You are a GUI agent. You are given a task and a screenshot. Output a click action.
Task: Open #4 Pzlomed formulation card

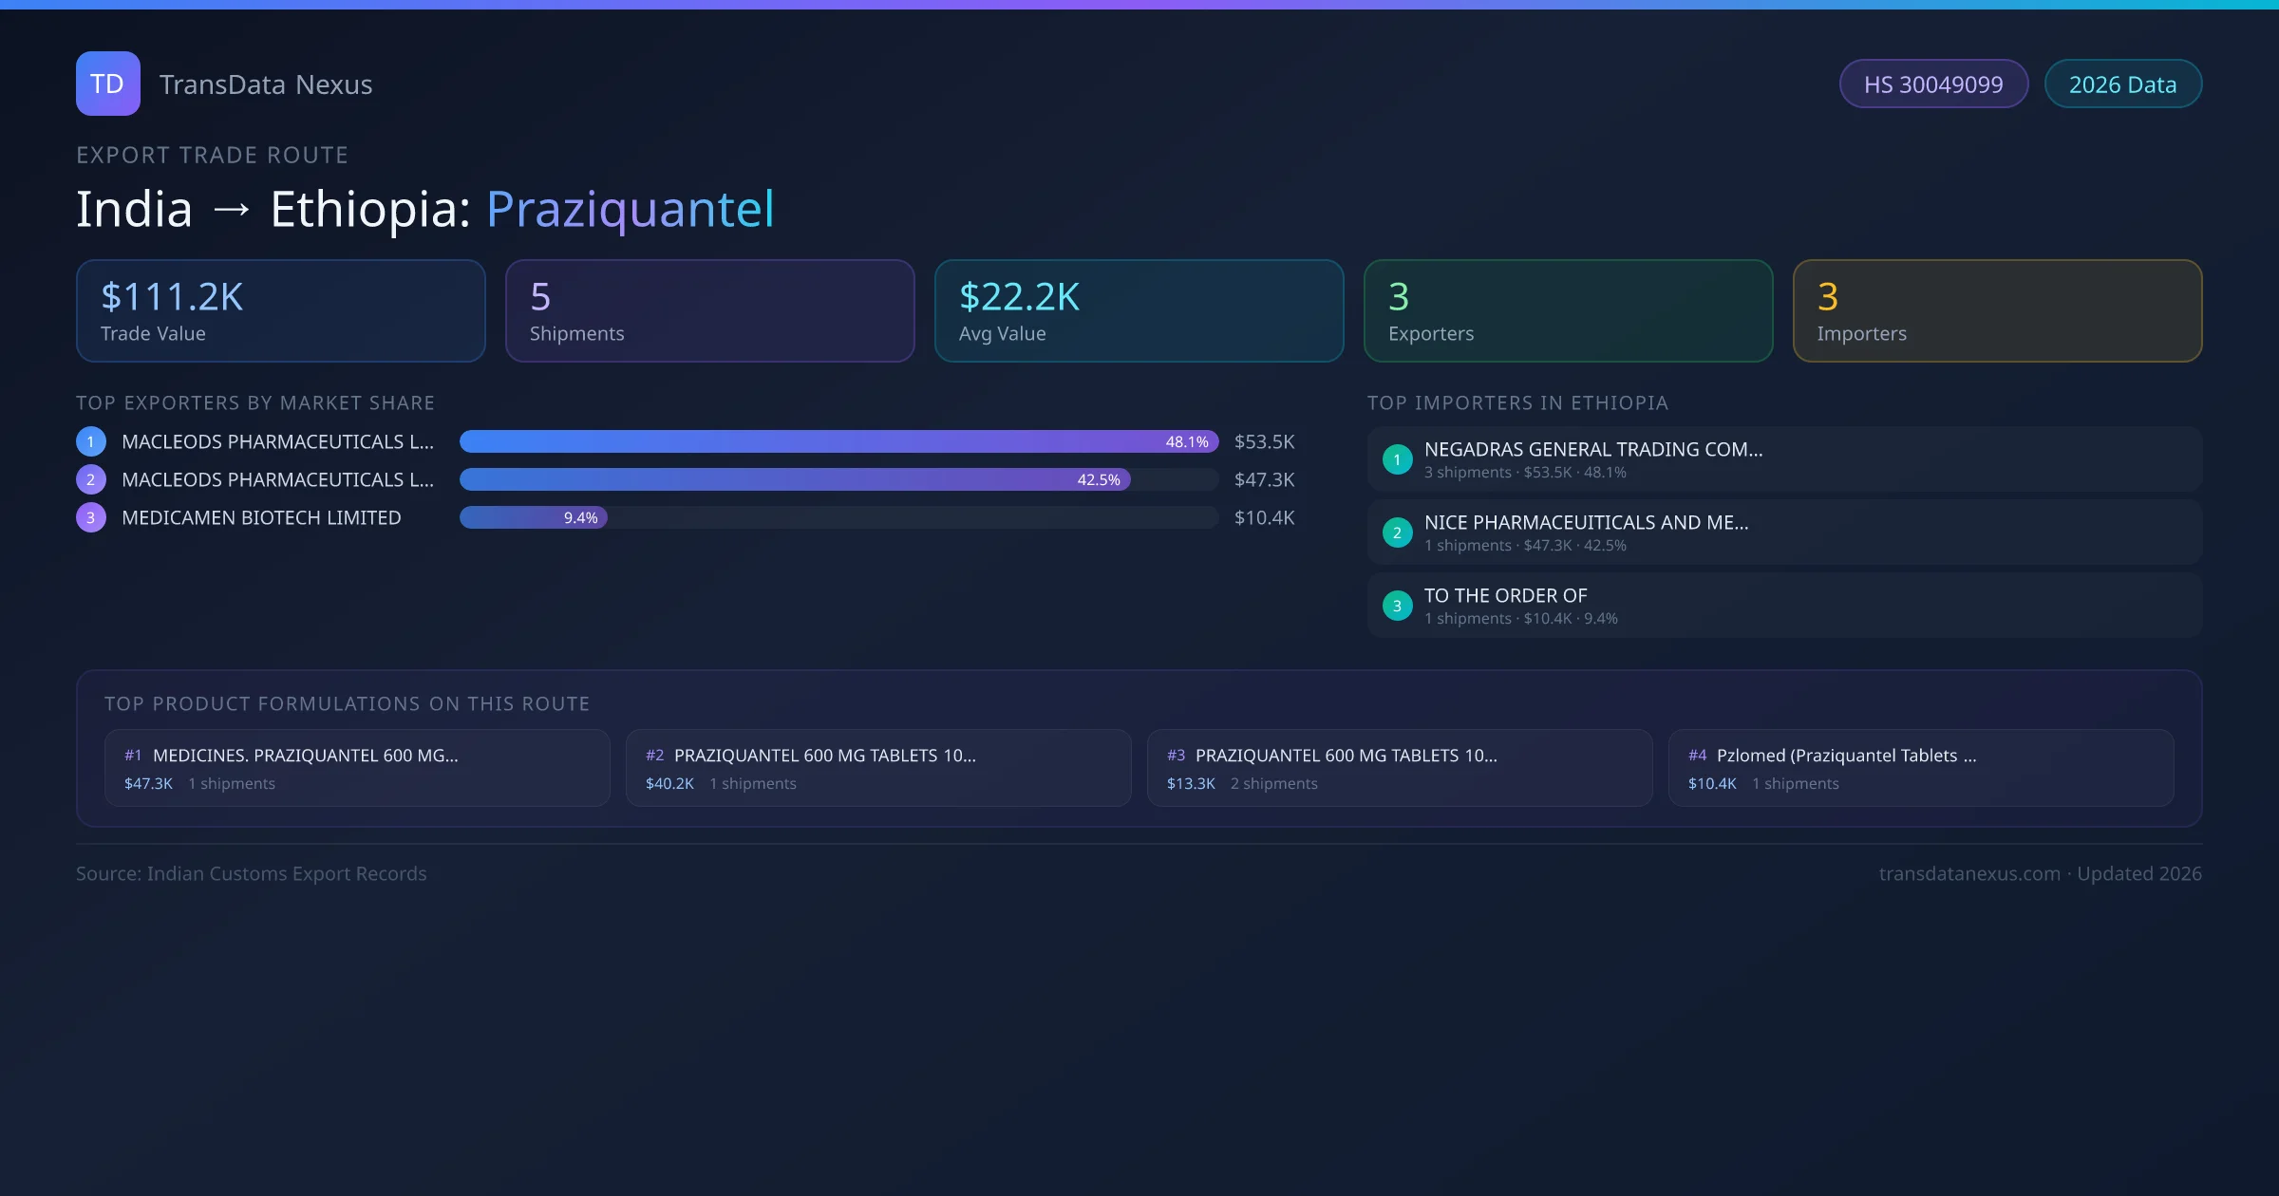1920,768
